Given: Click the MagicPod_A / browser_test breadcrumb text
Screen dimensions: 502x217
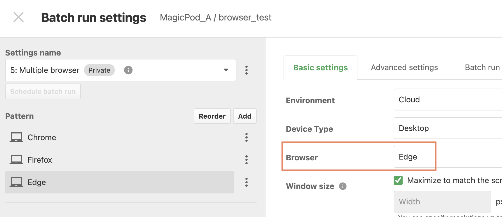Looking at the screenshot, I should (x=216, y=17).
